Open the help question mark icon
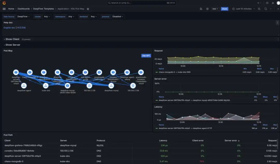Screen dimensions: 280x164 click(267, 3)
